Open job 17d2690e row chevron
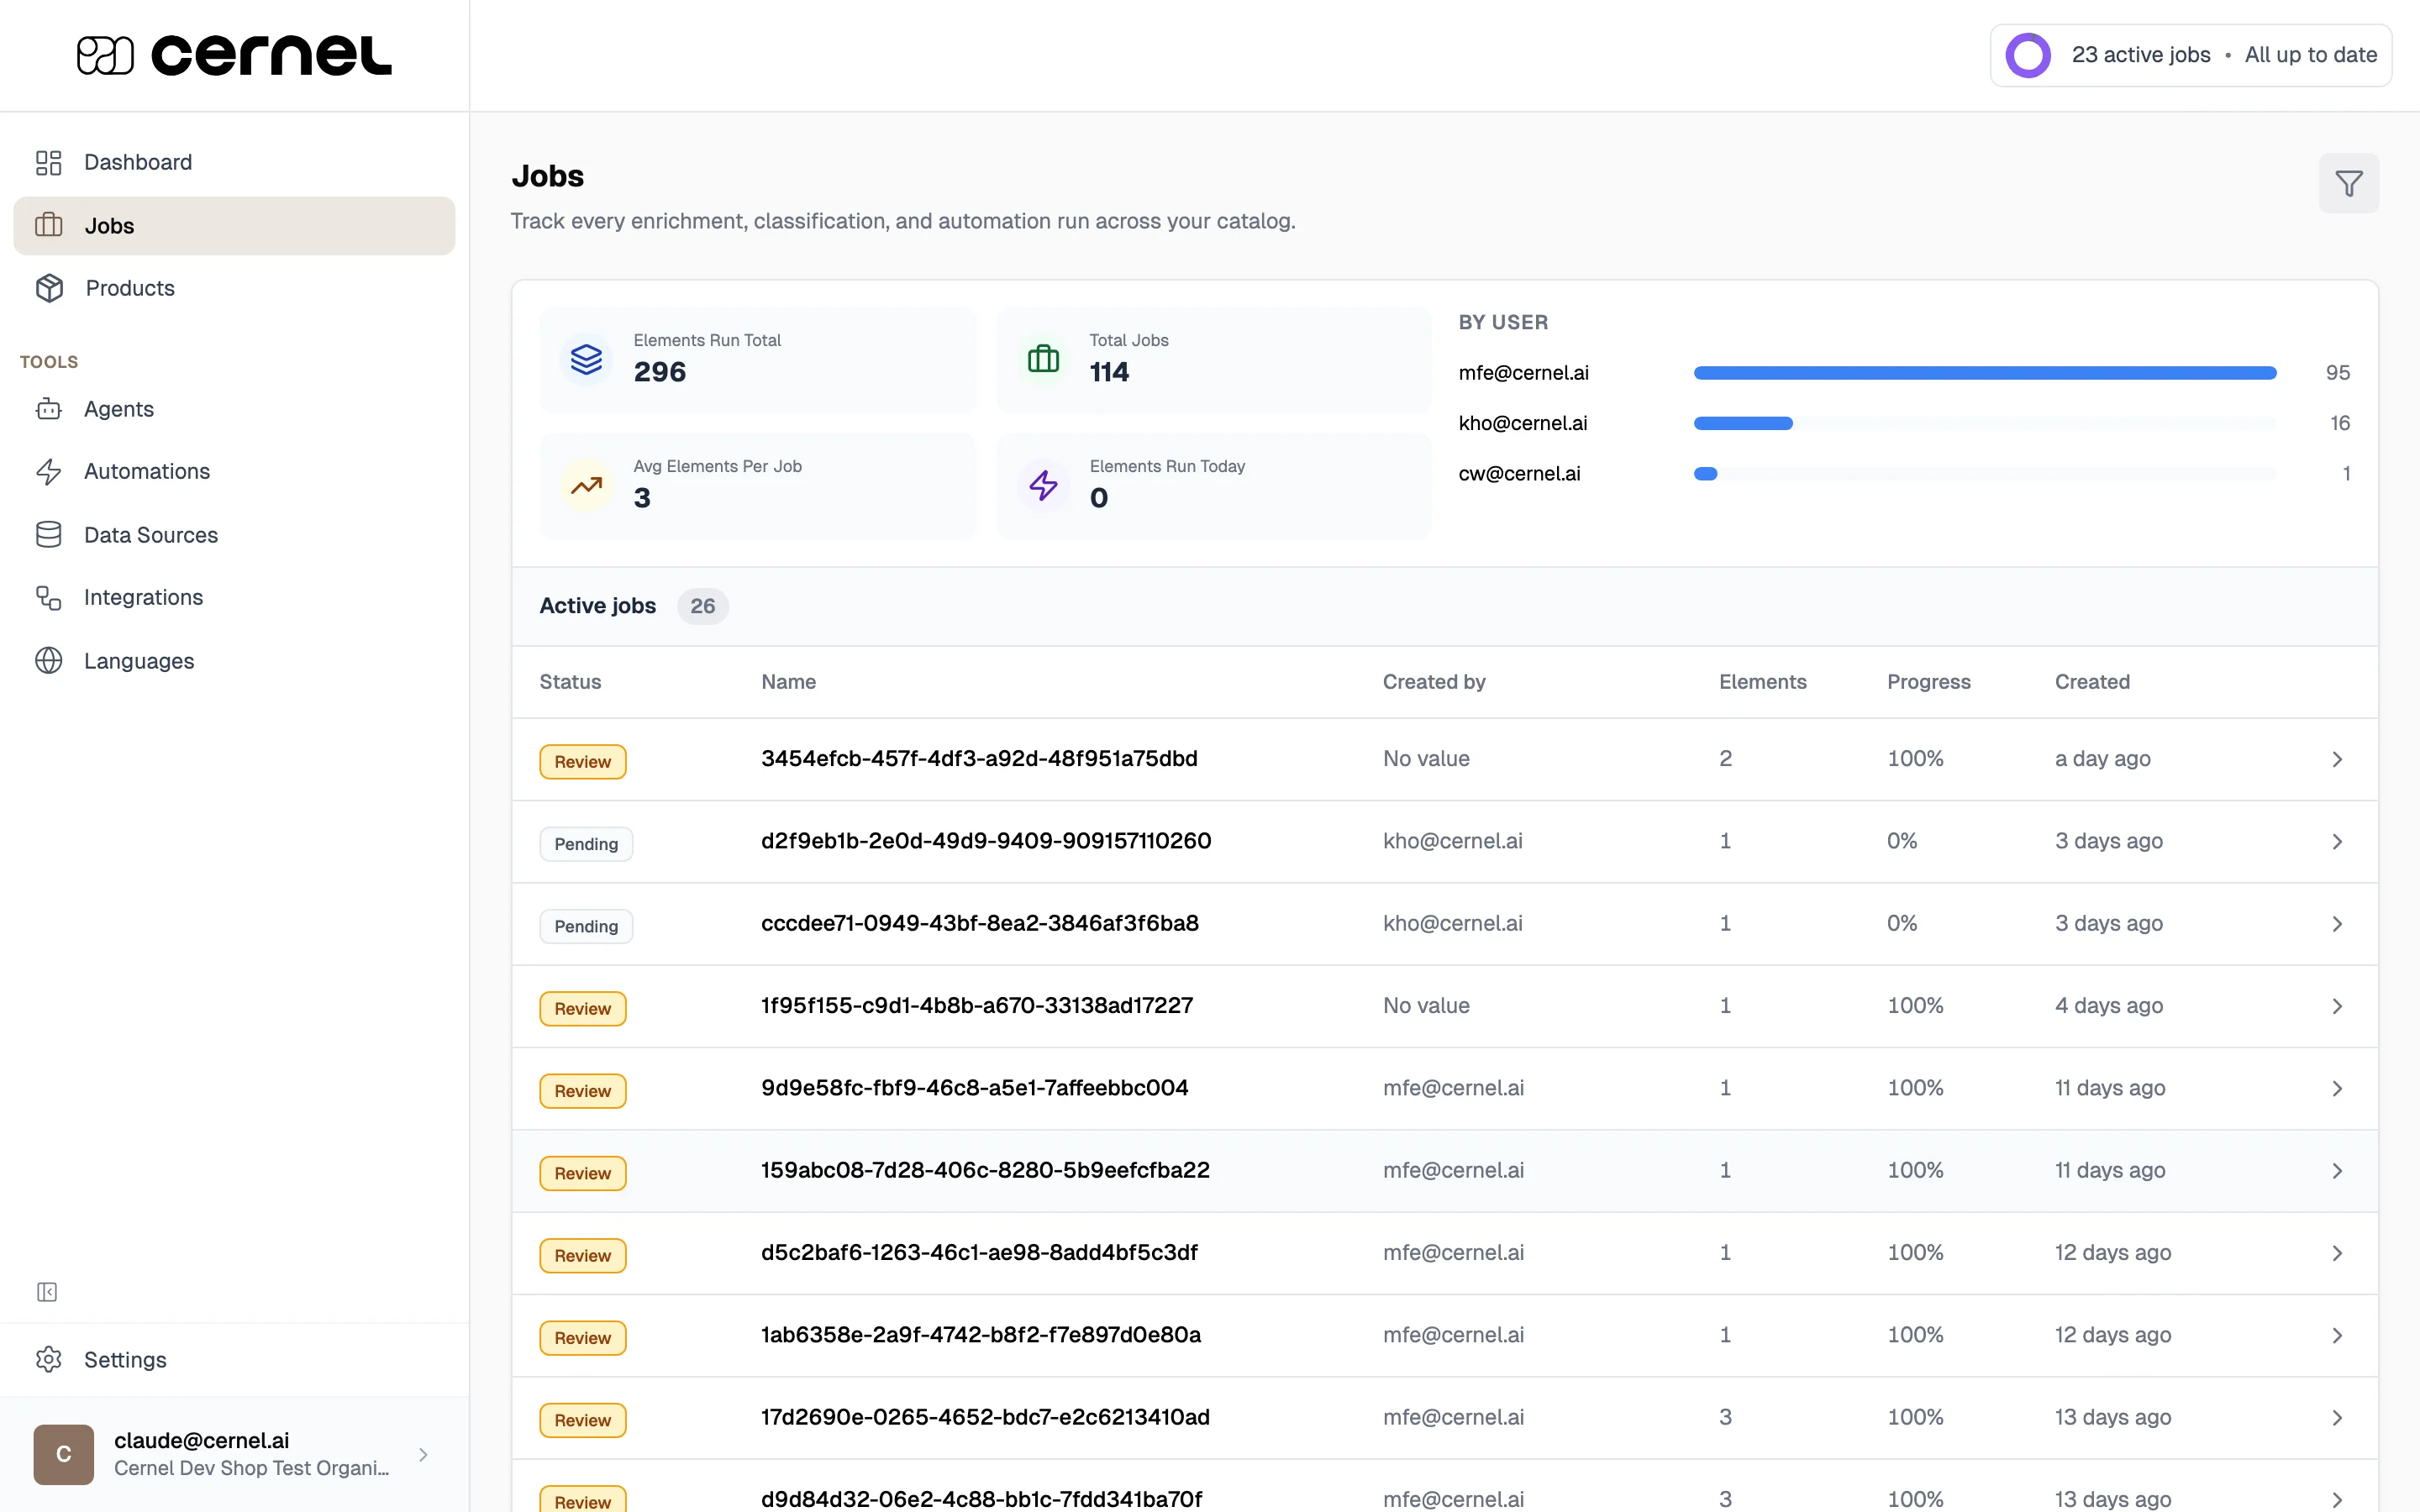 click(x=2337, y=1417)
